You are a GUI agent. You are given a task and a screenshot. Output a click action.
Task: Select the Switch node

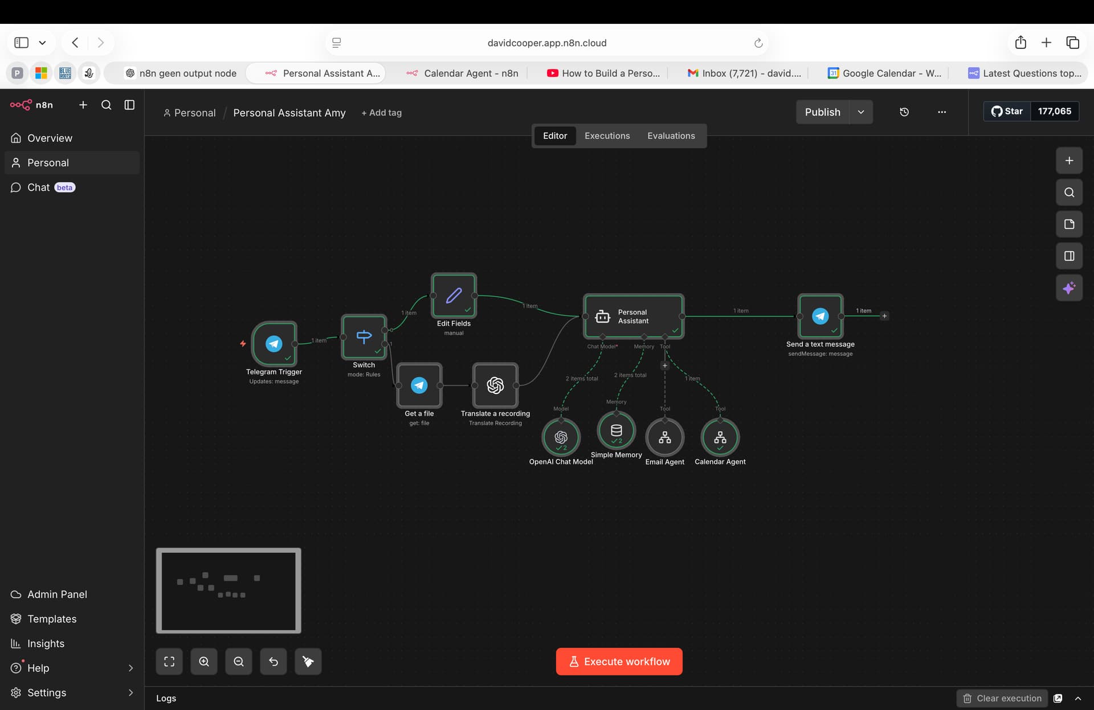tap(364, 336)
